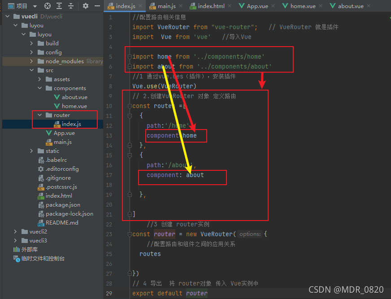Collapse the components folder
The image size is (391, 299).
(39, 88)
